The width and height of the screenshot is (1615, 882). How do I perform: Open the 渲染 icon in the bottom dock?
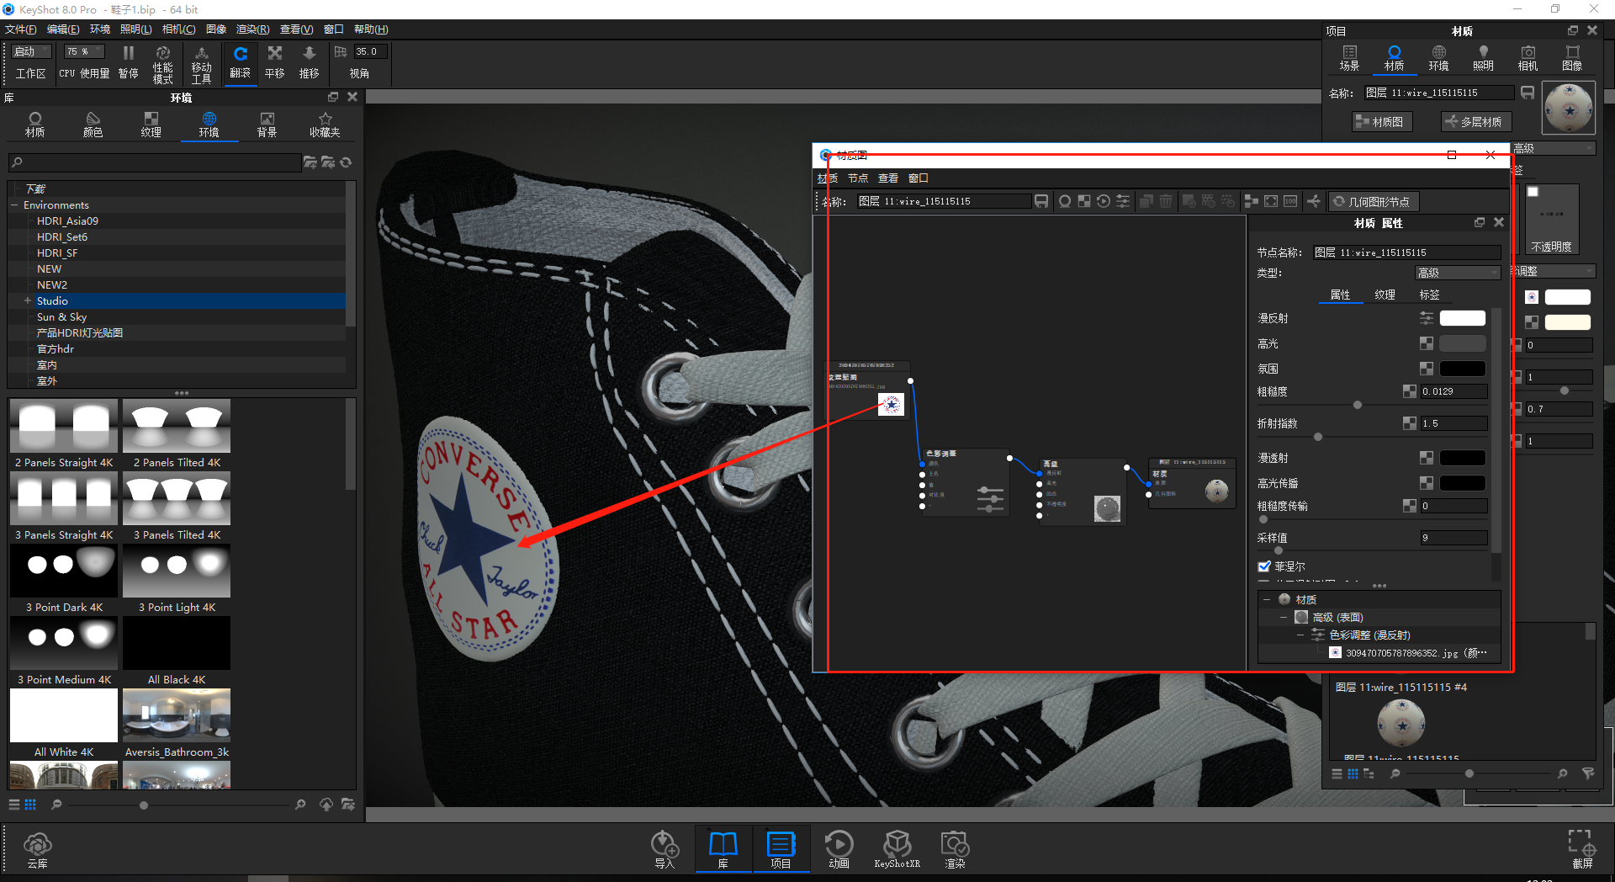click(x=954, y=846)
